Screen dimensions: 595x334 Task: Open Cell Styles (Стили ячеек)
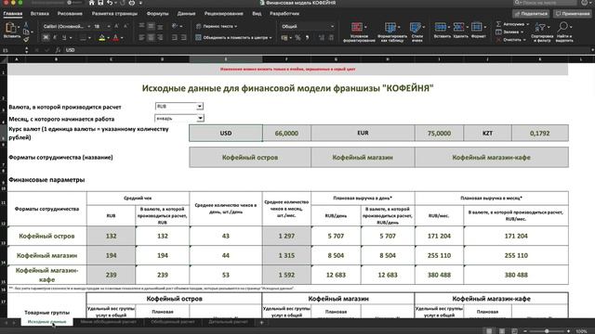pos(416,32)
